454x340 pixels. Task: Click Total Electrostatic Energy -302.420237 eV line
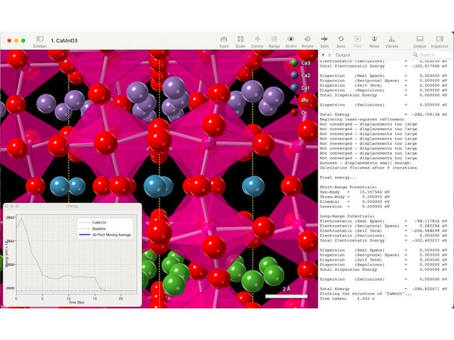tap(384, 240)
